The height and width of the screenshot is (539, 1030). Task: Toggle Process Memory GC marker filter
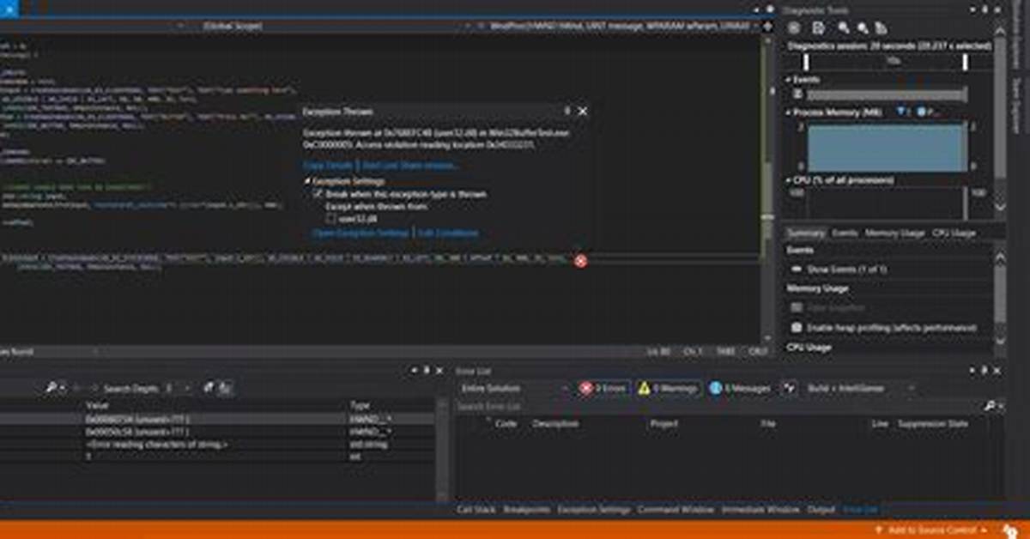click(903, 112)
